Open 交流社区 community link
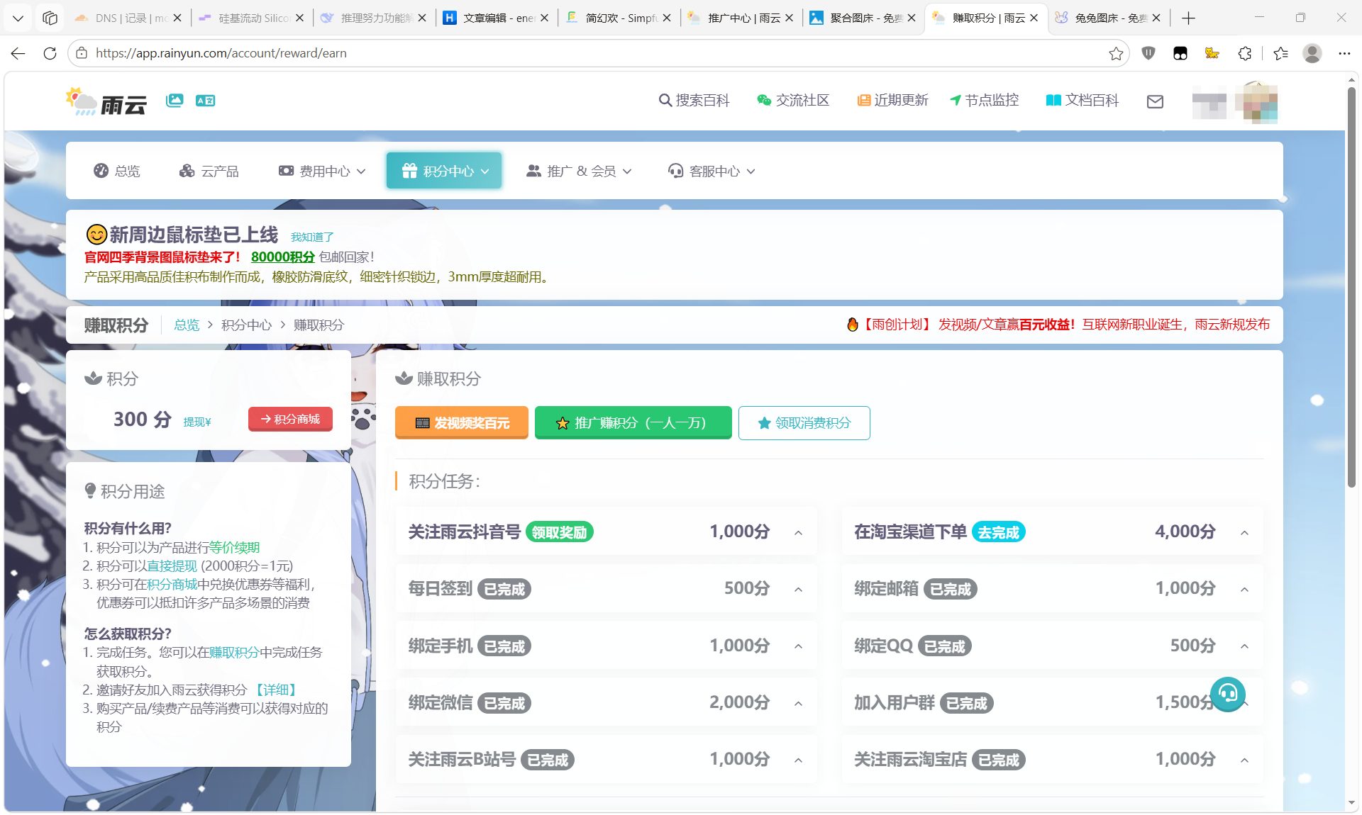 click(x=793, y=101)
